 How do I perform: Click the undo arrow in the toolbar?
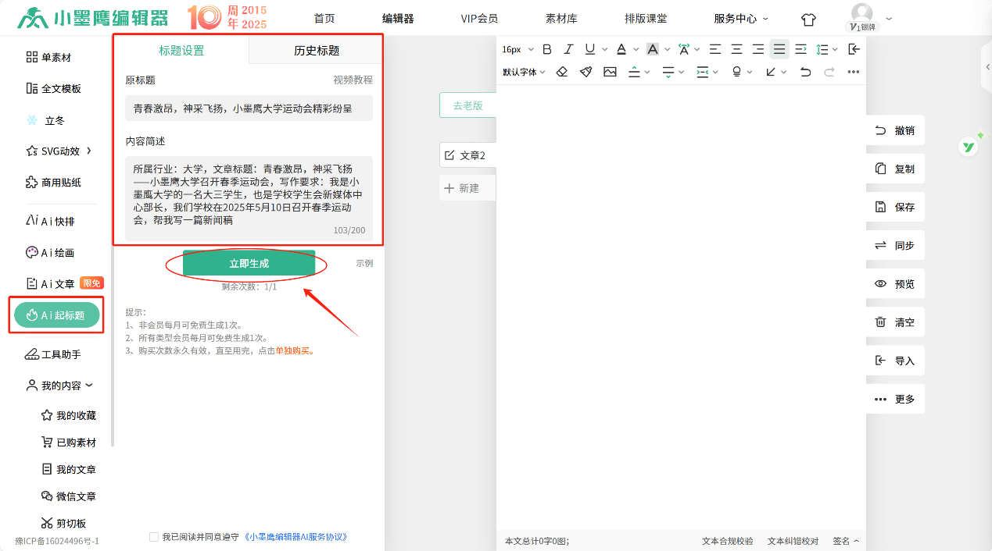[805, 72]
